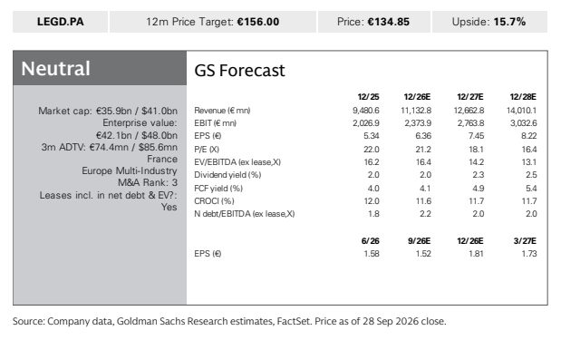Select the CROCI (%) row label
The width and height of the screenshot is (561, 340).
coord(214,201)
